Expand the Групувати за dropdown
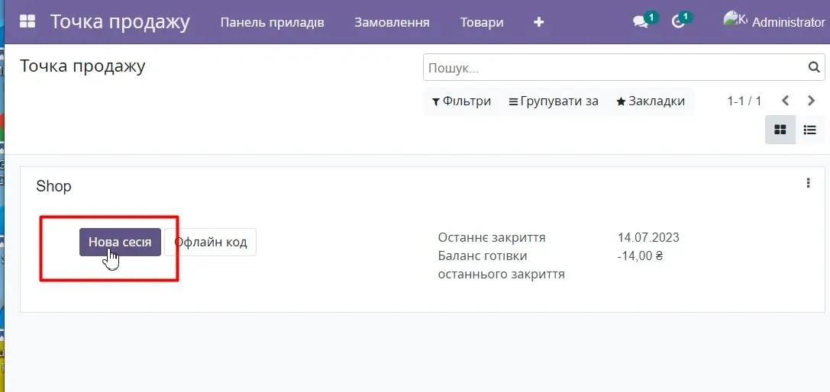This screenshot has height=392, width=830. 554,101
